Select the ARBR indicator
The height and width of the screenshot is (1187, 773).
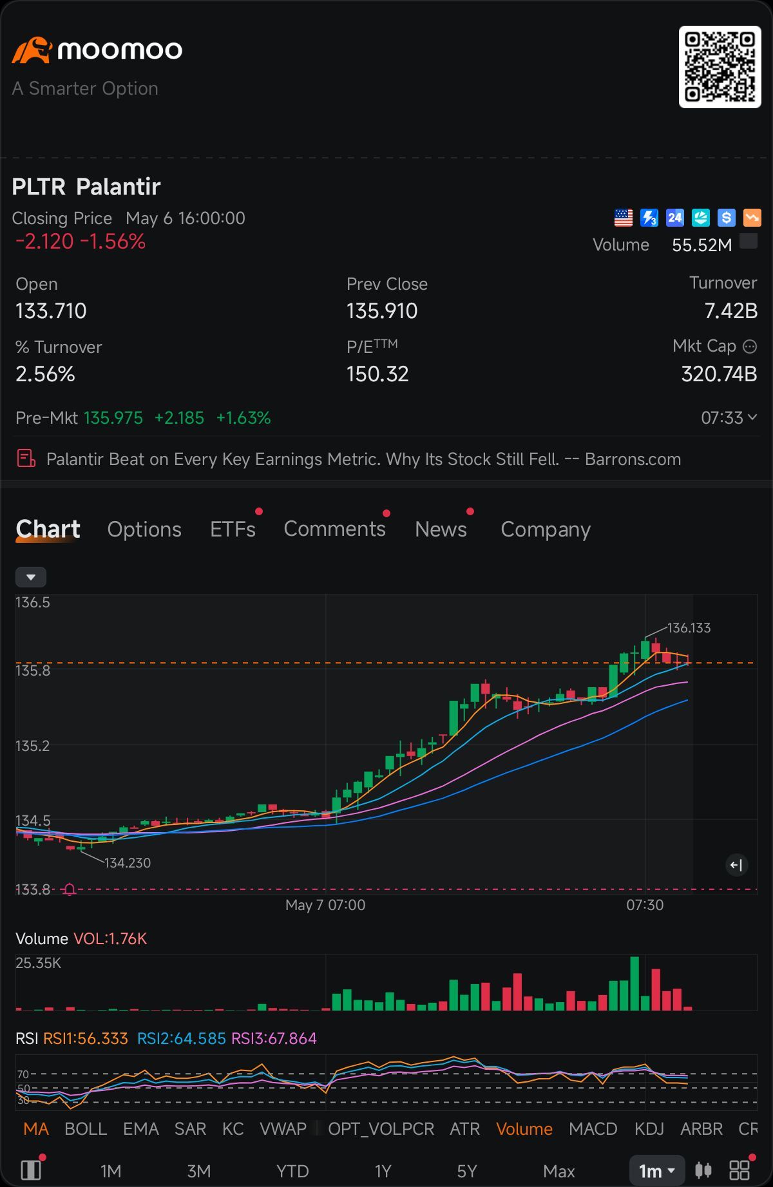click(x=701, y=1129)
